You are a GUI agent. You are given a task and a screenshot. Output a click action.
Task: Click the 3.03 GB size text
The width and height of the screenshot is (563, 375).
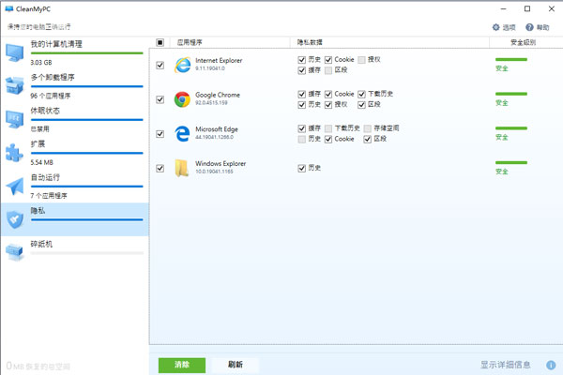[x=41, y=63]
